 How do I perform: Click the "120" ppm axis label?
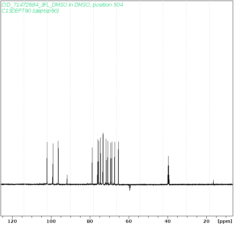point(12,221)
